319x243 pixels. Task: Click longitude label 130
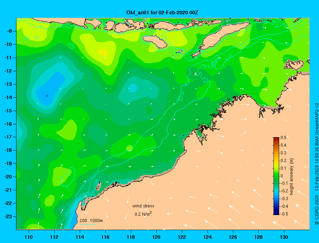click(284, 237)
